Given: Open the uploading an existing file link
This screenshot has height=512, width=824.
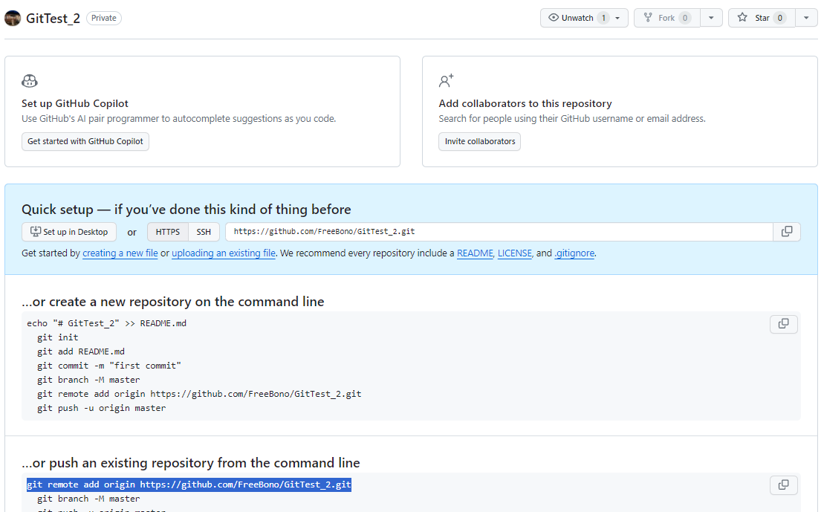Looking at the screenshot, I should [x=224, y=253].
